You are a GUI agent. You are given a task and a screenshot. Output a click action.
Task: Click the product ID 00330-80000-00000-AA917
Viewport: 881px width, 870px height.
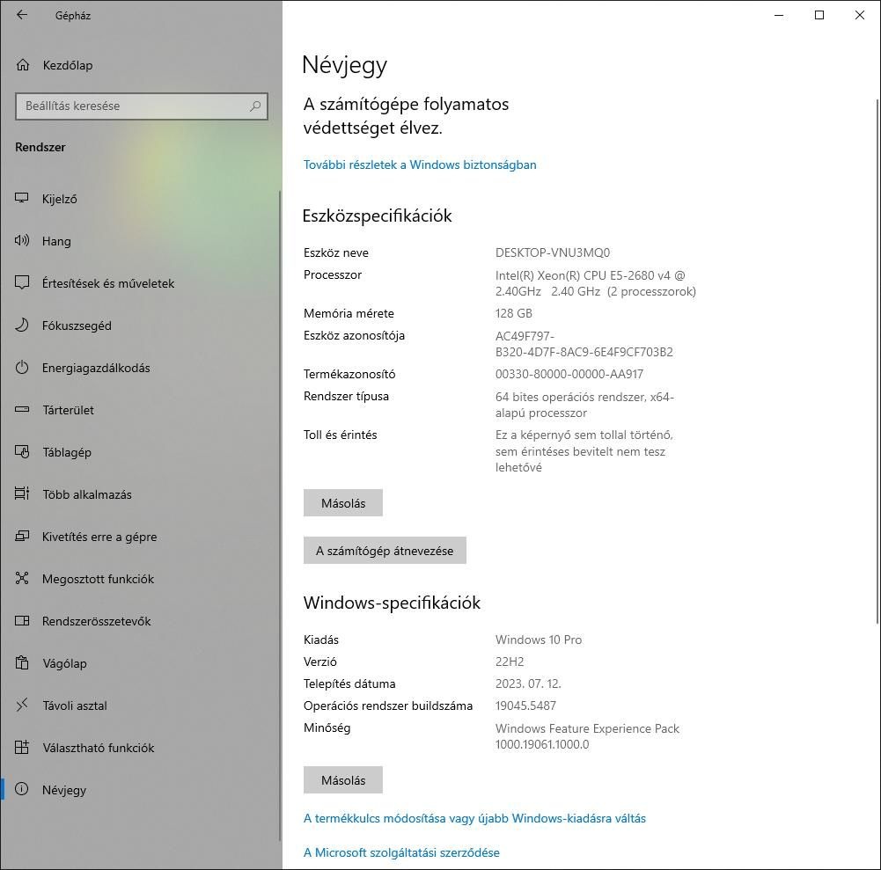(569, 374)
